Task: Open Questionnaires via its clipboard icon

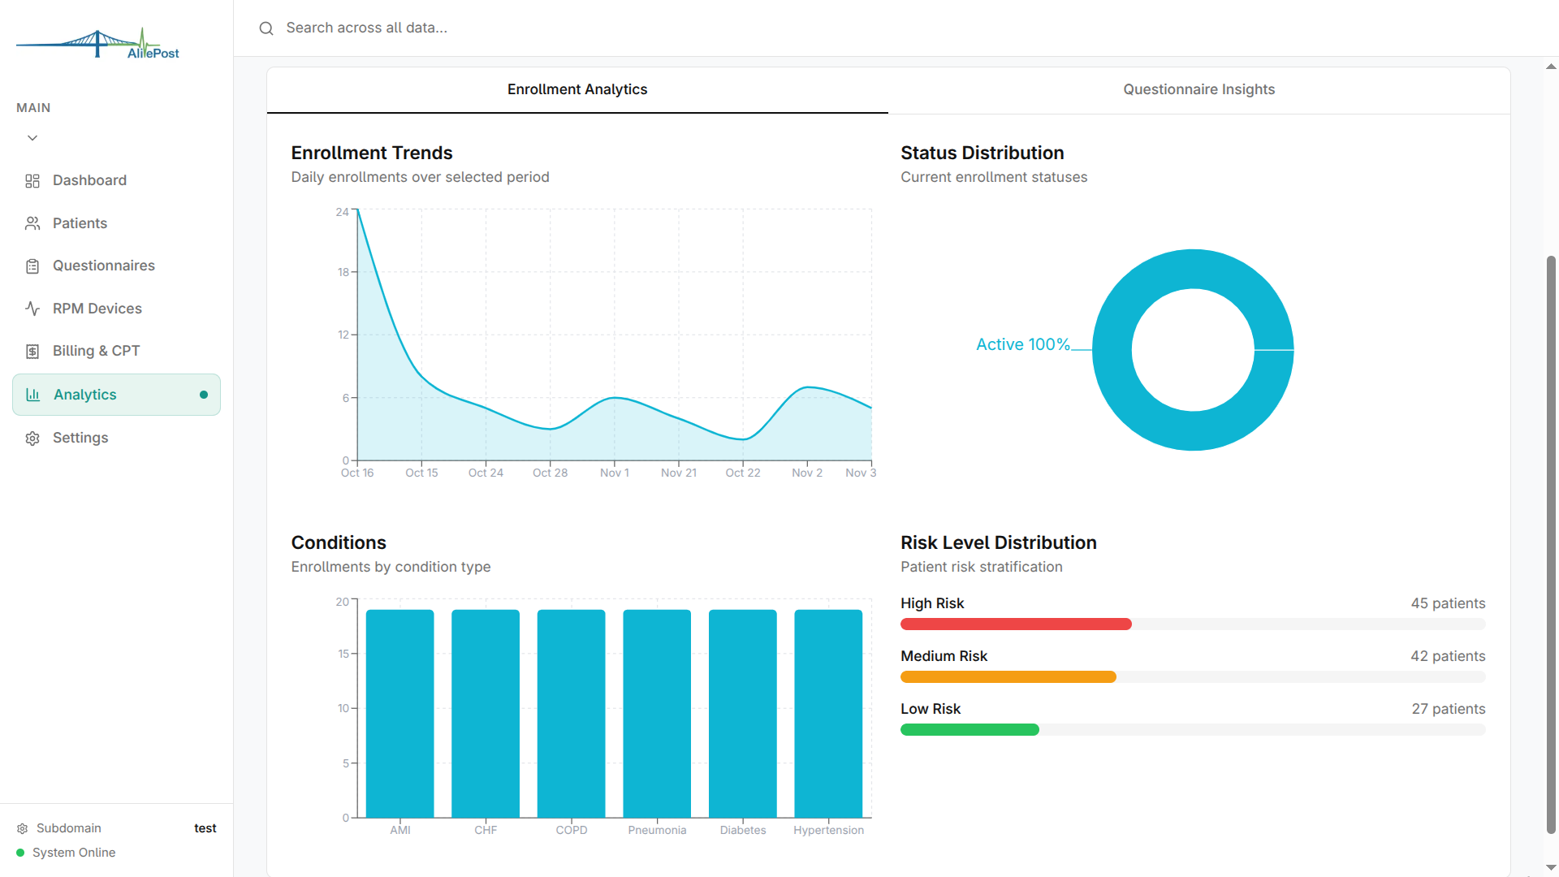Action: [32, 266]
